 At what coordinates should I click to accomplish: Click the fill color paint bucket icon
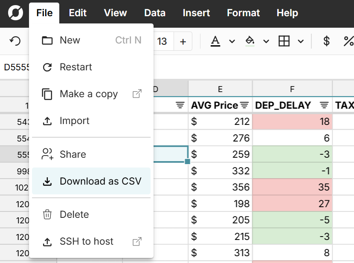pos(250,39)
